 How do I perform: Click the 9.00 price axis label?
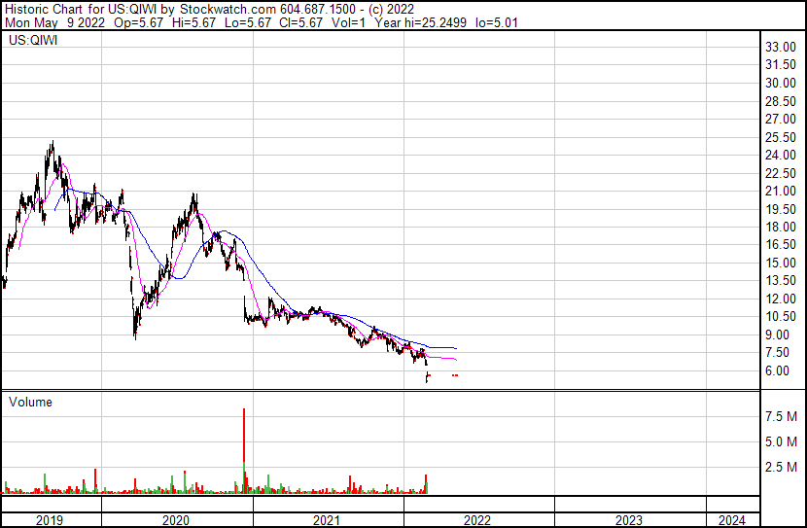coord(778,335)
